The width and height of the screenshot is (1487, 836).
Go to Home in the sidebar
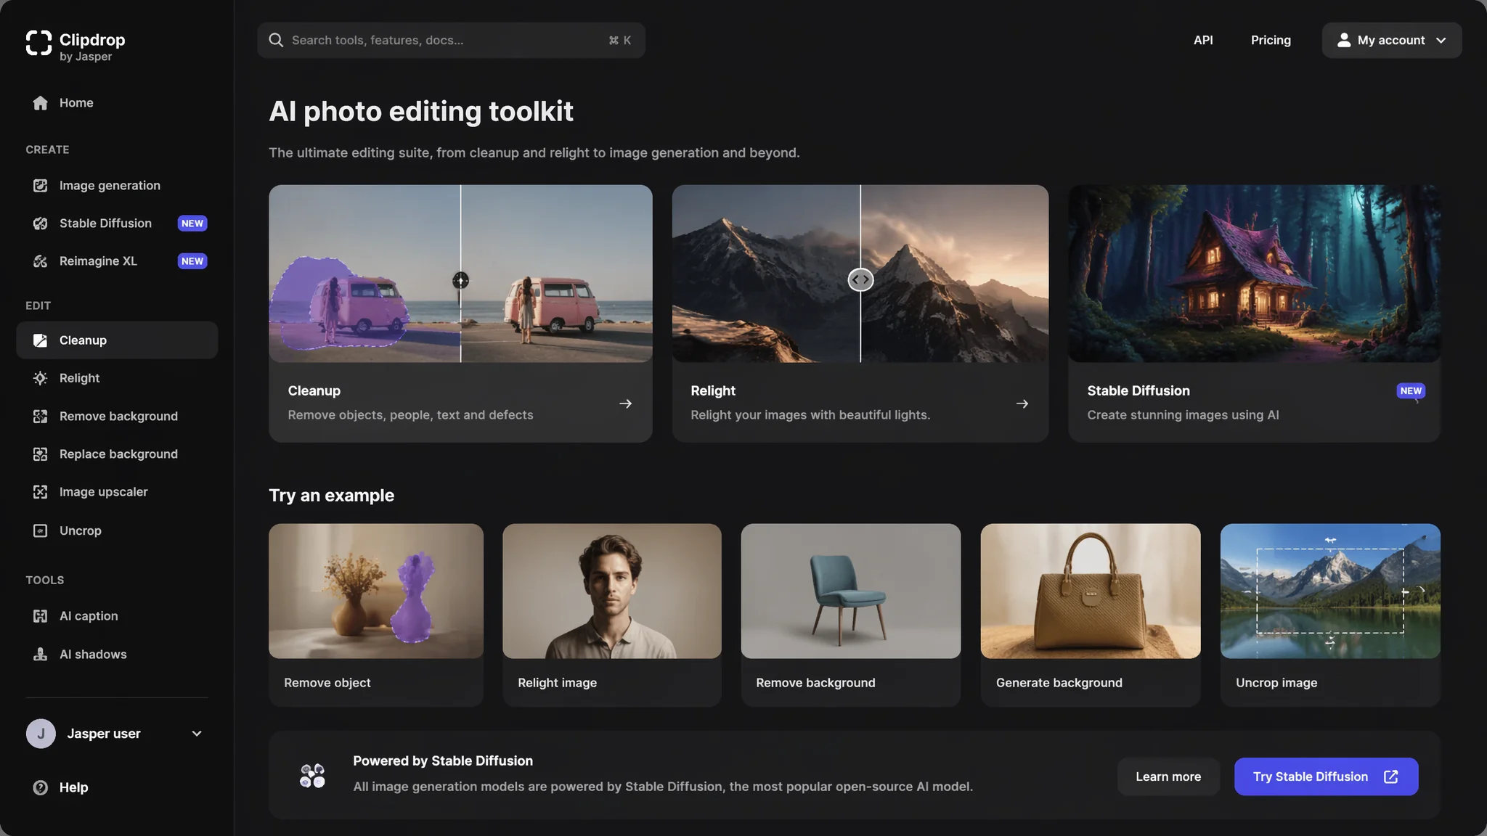[x=117, y=103]
